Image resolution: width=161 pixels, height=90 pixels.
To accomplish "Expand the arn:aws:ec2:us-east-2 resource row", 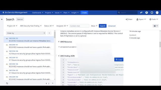I will pyautogui.click(x=59, y=47).
